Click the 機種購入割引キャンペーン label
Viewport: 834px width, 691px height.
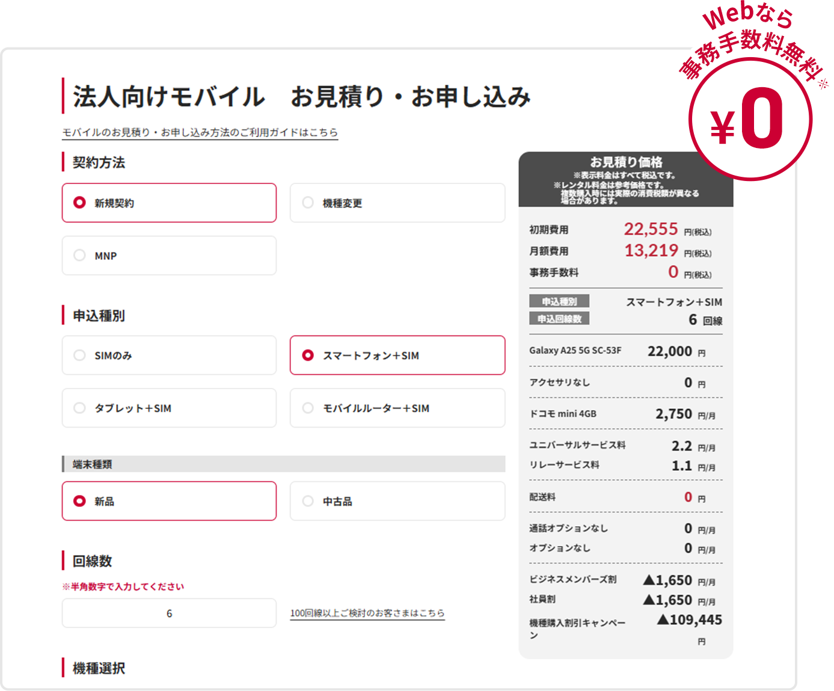point(577,628)
